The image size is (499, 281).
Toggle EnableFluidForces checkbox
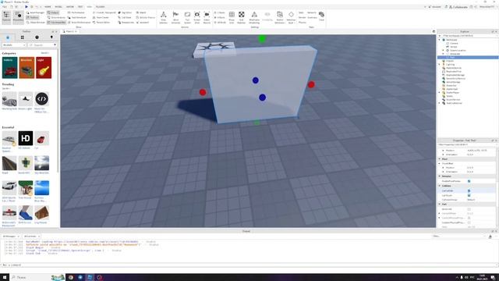tap(469, 181)
